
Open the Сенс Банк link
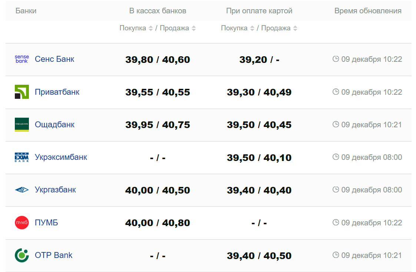[x=54, y=59]
